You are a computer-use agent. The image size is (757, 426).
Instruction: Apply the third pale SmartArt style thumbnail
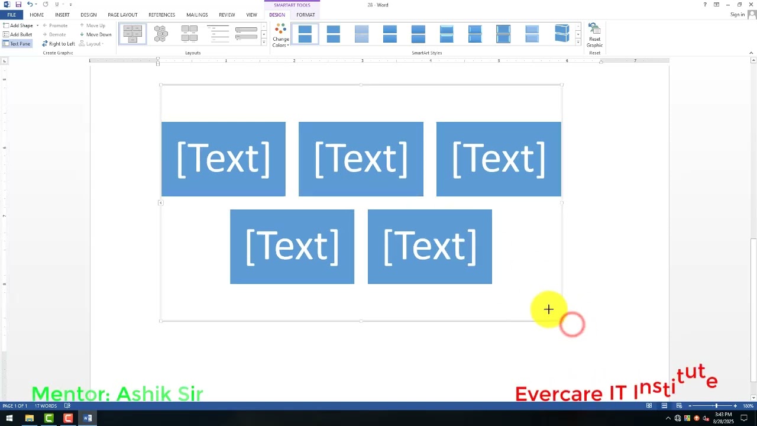click(362, 34)
